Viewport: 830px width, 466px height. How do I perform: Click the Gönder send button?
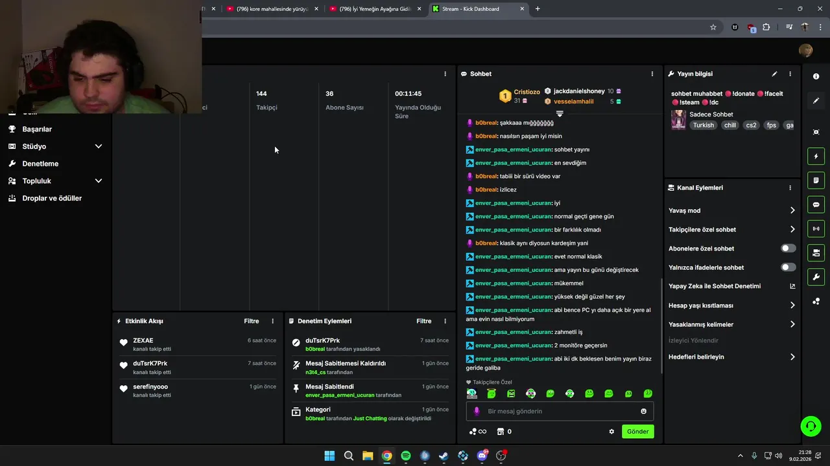637,432
